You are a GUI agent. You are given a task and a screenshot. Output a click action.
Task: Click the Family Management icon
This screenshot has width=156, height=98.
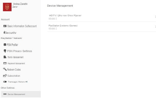[x=5, y=57]
